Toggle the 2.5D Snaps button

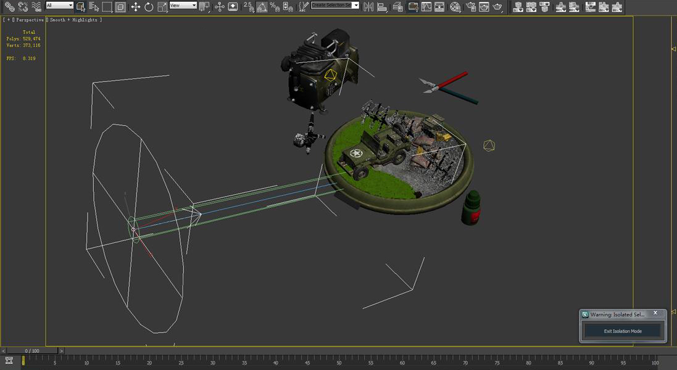248,6
